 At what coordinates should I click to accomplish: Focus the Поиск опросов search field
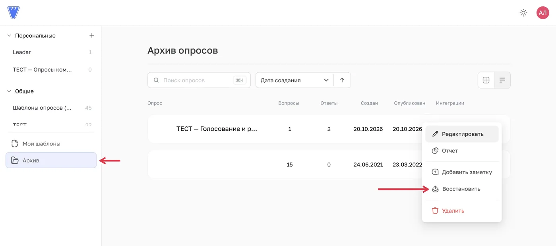point(199,80)
